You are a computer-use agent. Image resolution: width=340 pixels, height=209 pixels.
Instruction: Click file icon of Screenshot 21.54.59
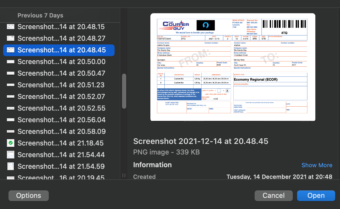click(10, 166)
